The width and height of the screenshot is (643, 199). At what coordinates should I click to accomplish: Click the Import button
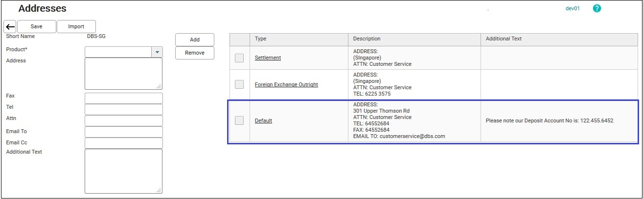(76, 26)
